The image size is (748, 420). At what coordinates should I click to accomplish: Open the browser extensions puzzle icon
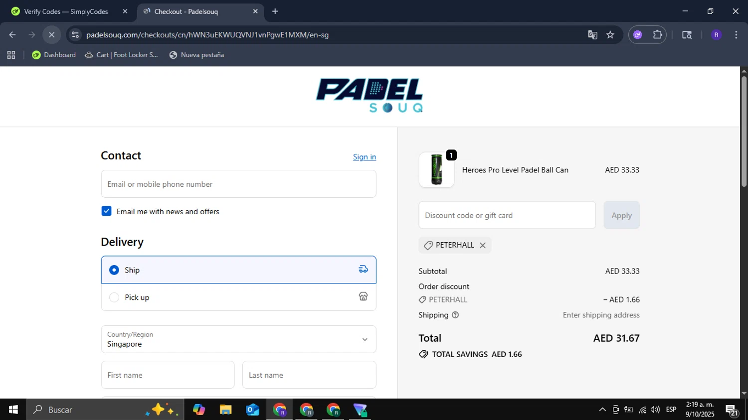click(658, 35)
